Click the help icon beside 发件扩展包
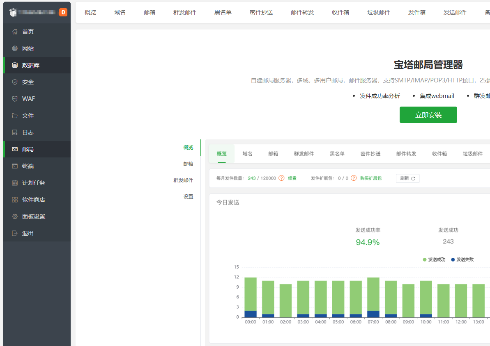The image size is (490, 346). pyautogui.click(x=354, y=178)
